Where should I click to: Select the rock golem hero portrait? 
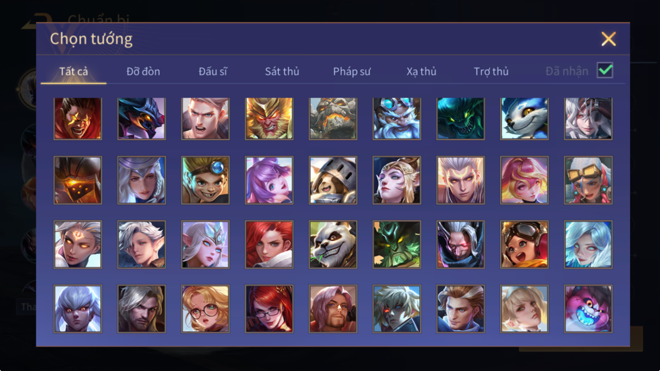click(333, 119)
